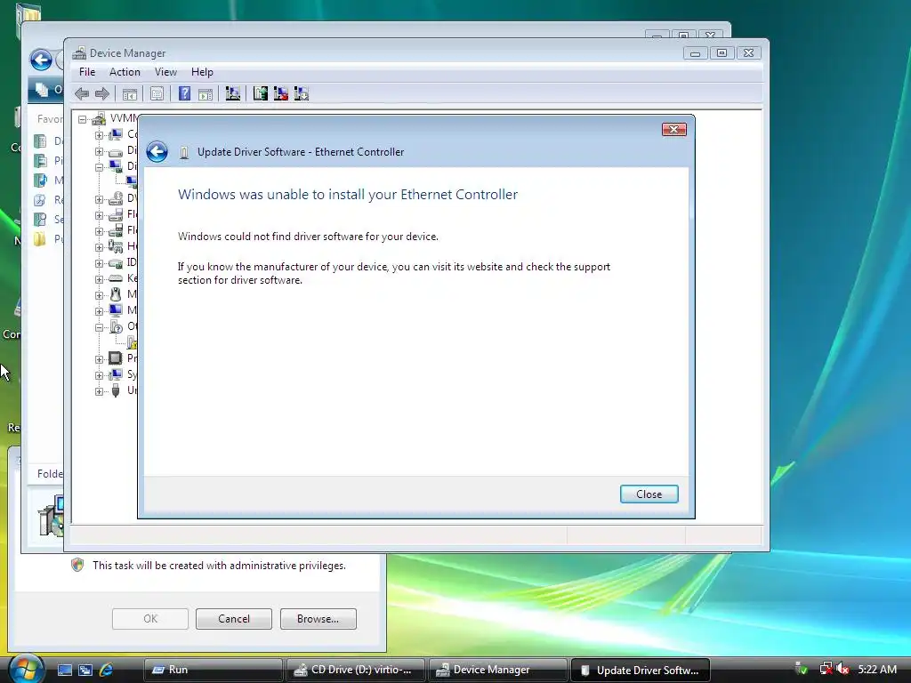Click the muted volume tray icon

coord(843,669)
